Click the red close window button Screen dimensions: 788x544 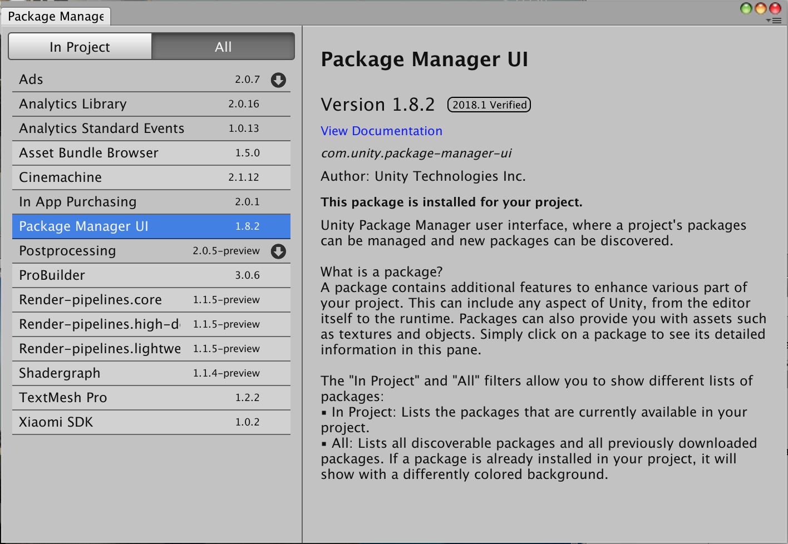point(775,8)
